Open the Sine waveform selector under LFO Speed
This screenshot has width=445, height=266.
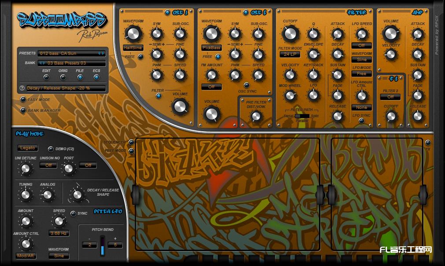click(361, 59)
